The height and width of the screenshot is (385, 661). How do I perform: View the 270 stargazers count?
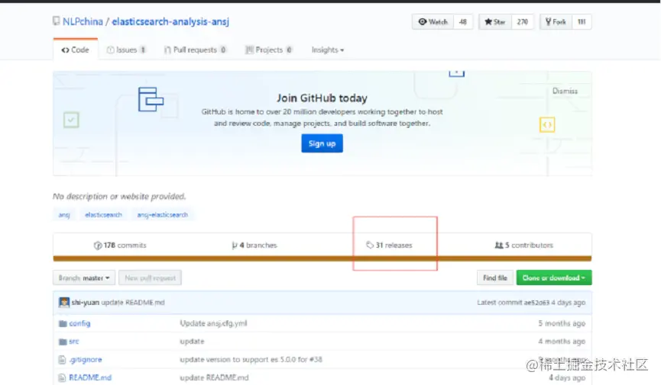[x=523, y=22]
